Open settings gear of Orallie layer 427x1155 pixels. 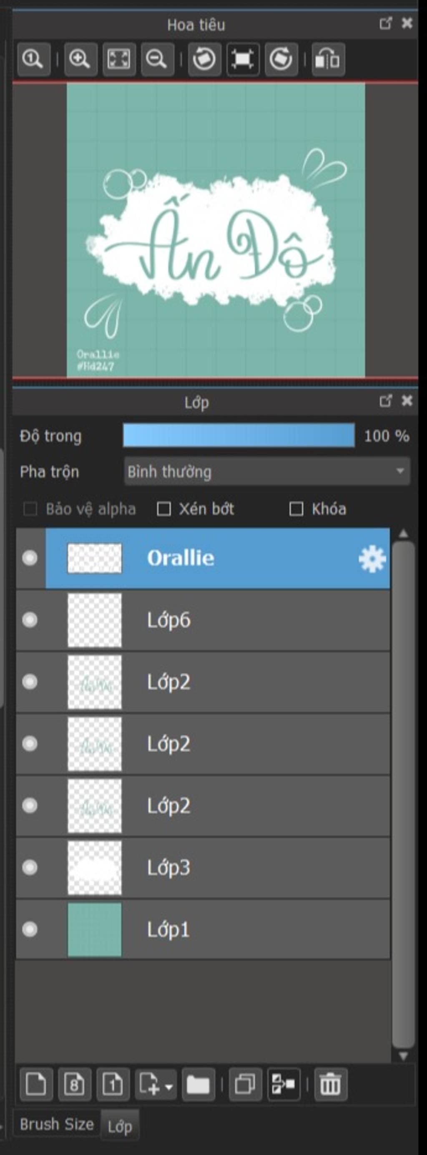[x=372, y=559]
